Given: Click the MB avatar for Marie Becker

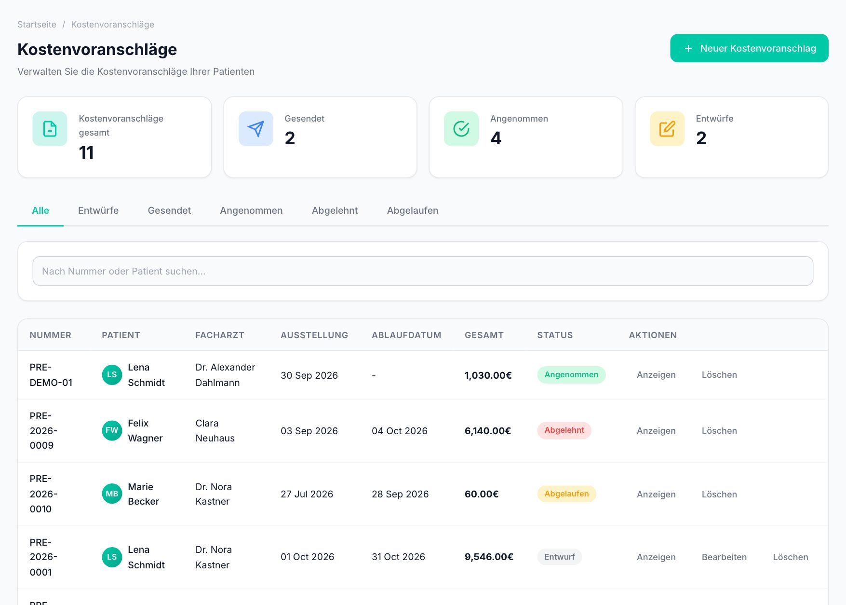Looking at the screenshot, I should [x=112, y=494].
